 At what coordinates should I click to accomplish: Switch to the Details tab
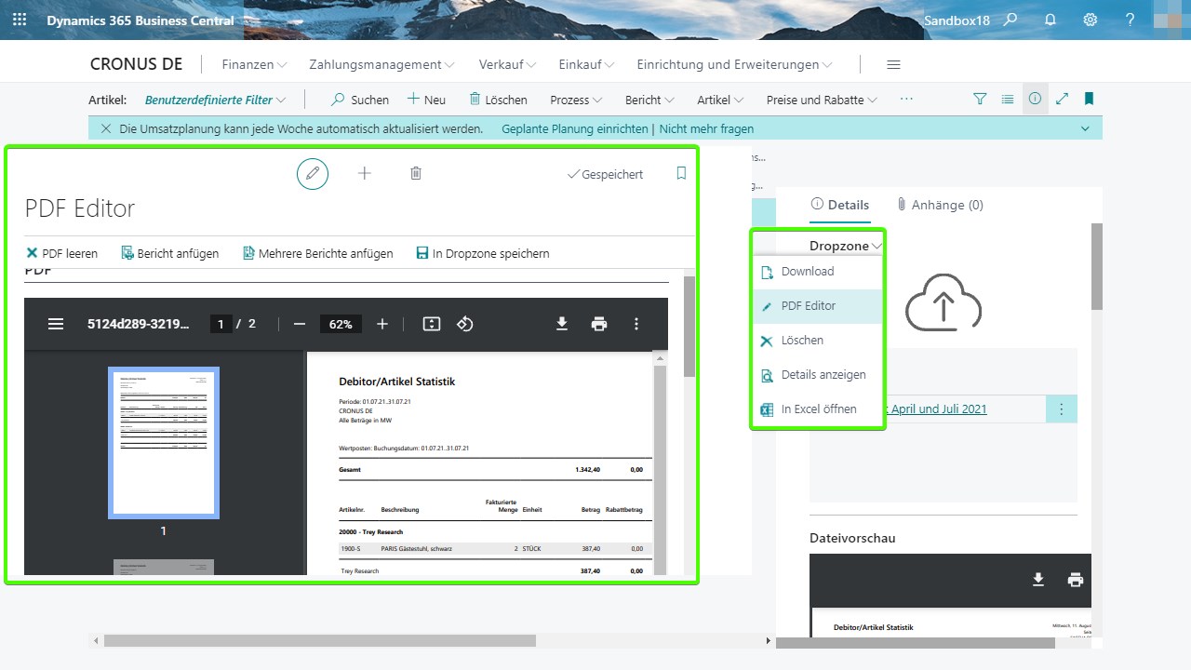840,205
